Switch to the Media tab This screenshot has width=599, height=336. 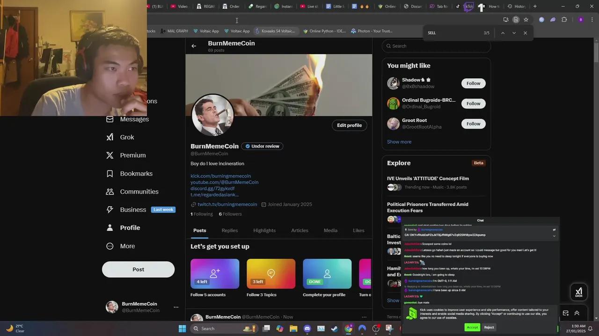(x=330, y=230)
